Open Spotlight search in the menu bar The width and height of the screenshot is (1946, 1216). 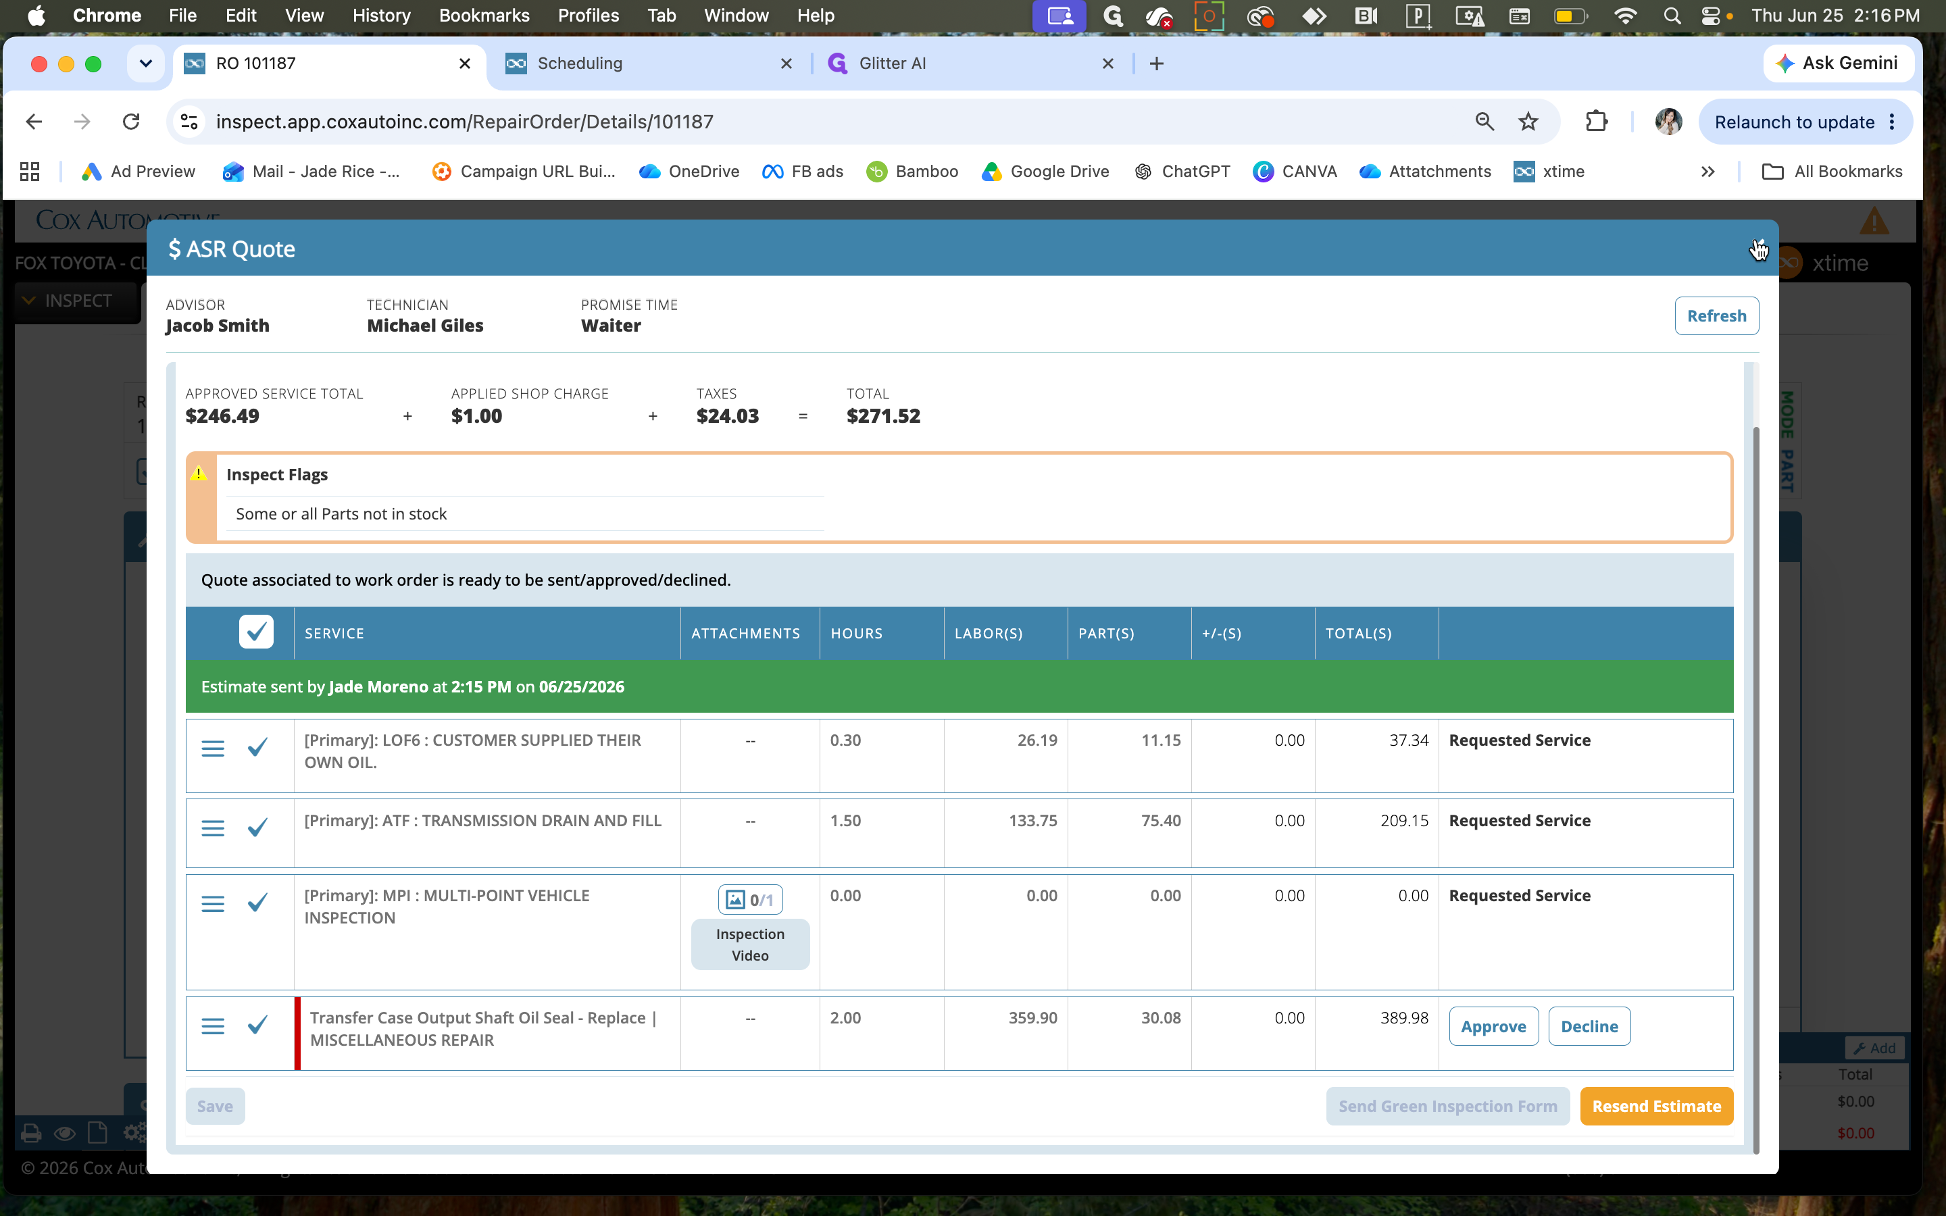coord(1672,16)
